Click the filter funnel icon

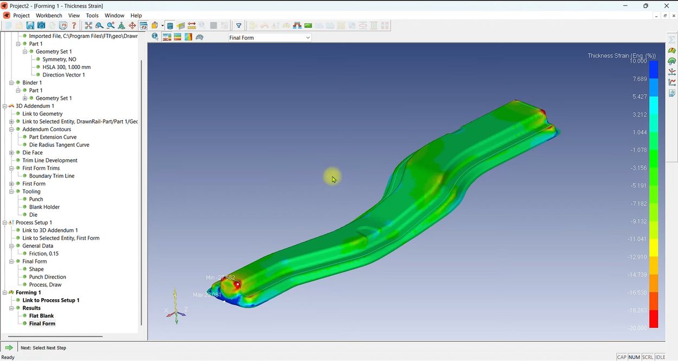pos(239,25)
